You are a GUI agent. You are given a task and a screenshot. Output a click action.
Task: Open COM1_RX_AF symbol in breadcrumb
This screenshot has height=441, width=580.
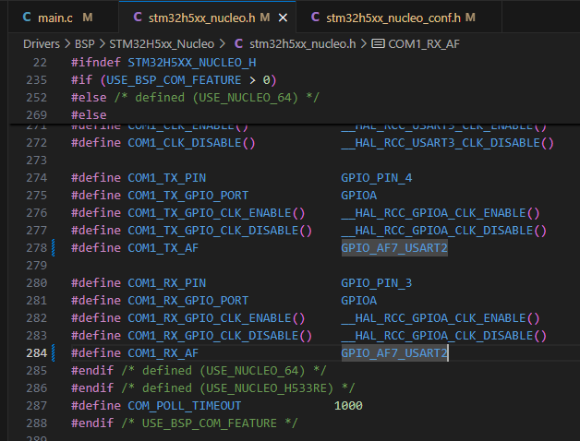click(x=424, y=44)
